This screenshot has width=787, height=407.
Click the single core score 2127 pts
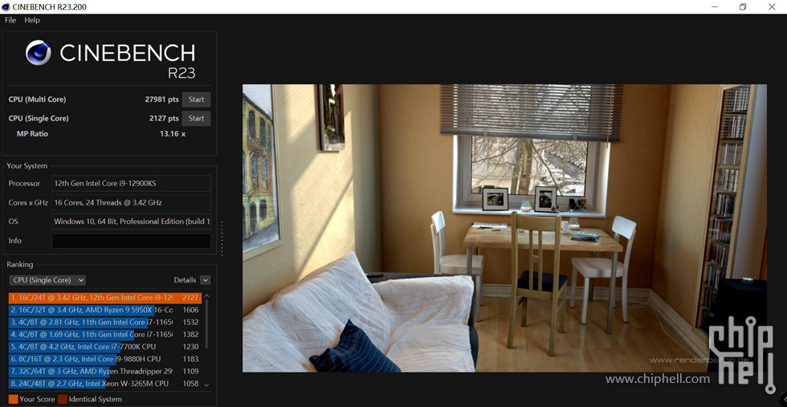[164, 119]
